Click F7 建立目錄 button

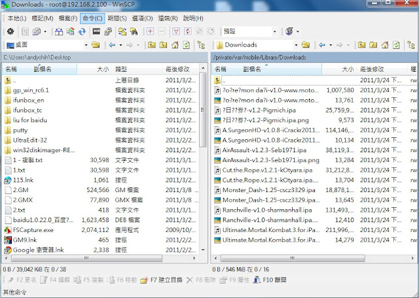(x=162, y=280)
